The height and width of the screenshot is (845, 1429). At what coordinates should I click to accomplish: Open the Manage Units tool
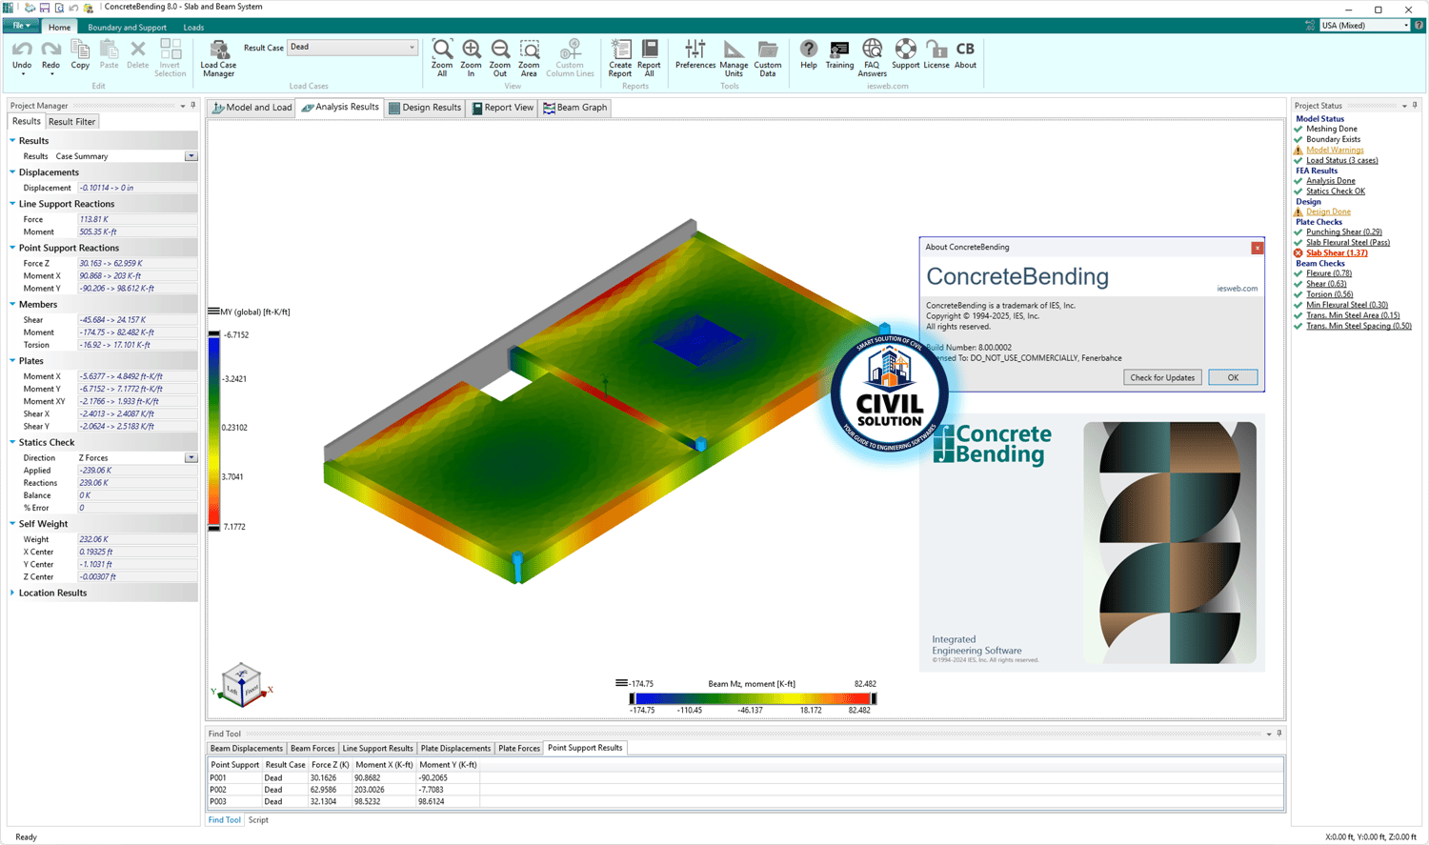[x=734, y=58]
